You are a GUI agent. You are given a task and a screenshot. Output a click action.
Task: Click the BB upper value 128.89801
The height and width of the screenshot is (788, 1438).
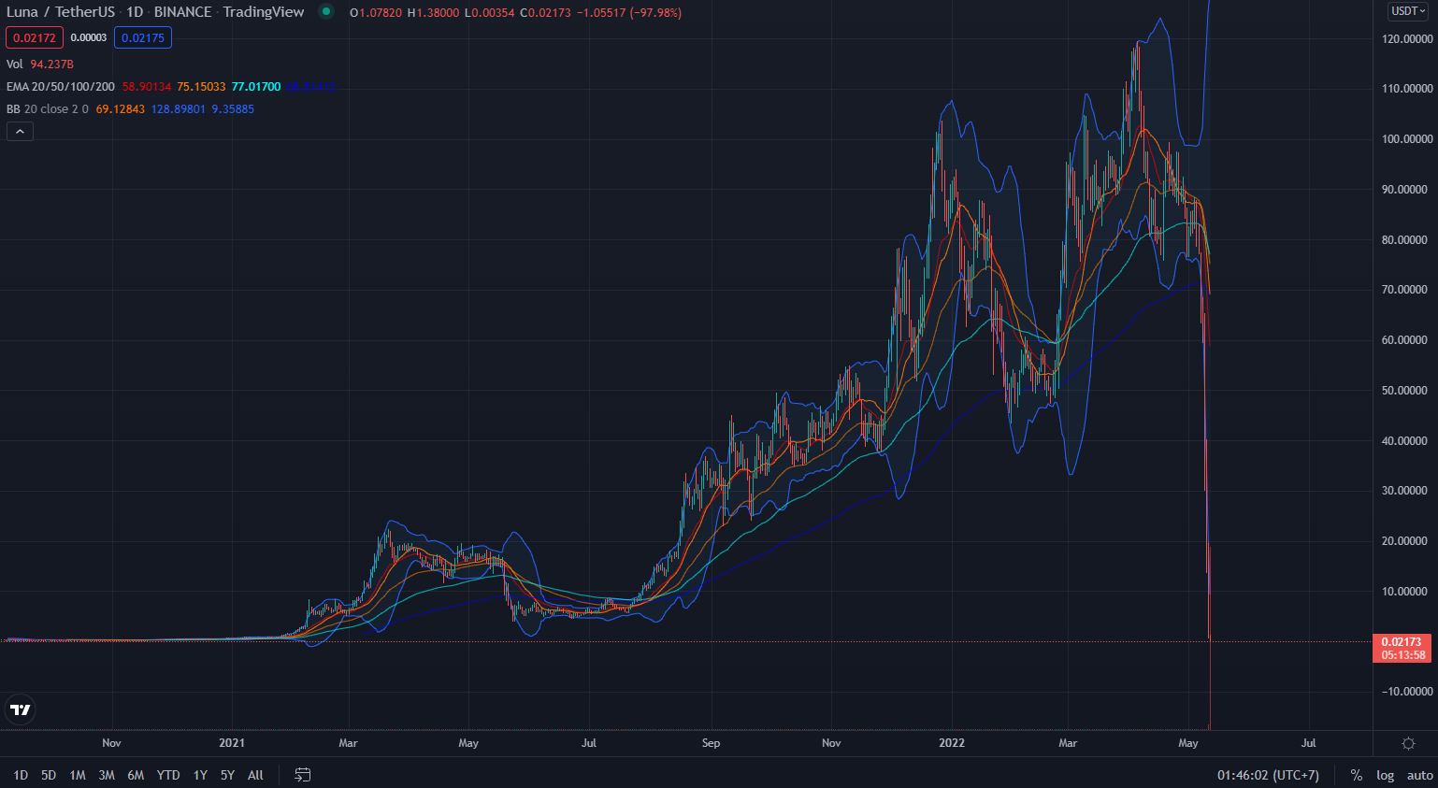pos(179,109)
